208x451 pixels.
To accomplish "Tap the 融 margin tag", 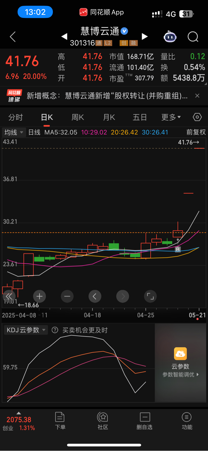I will (134, 43).
